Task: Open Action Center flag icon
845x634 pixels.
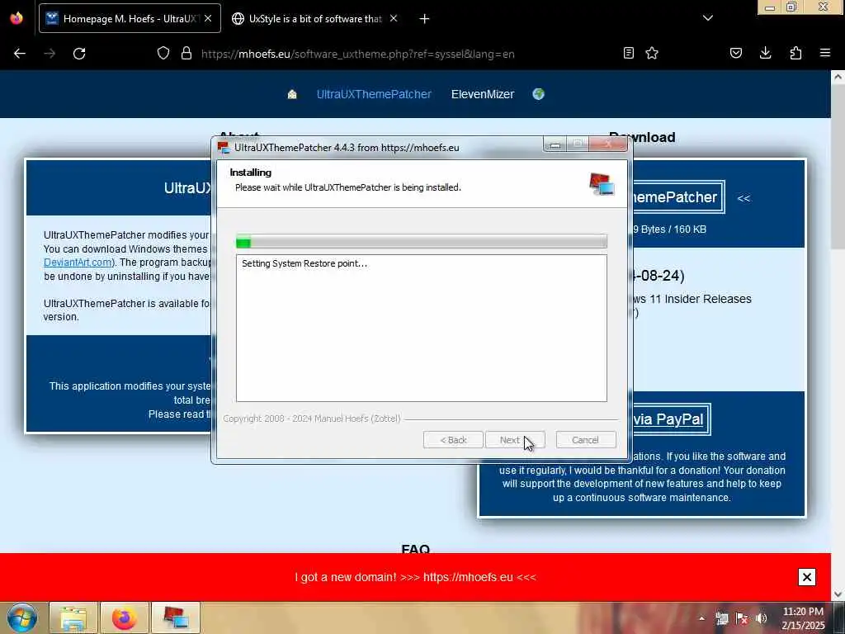Action: click(x=742, y=618)
